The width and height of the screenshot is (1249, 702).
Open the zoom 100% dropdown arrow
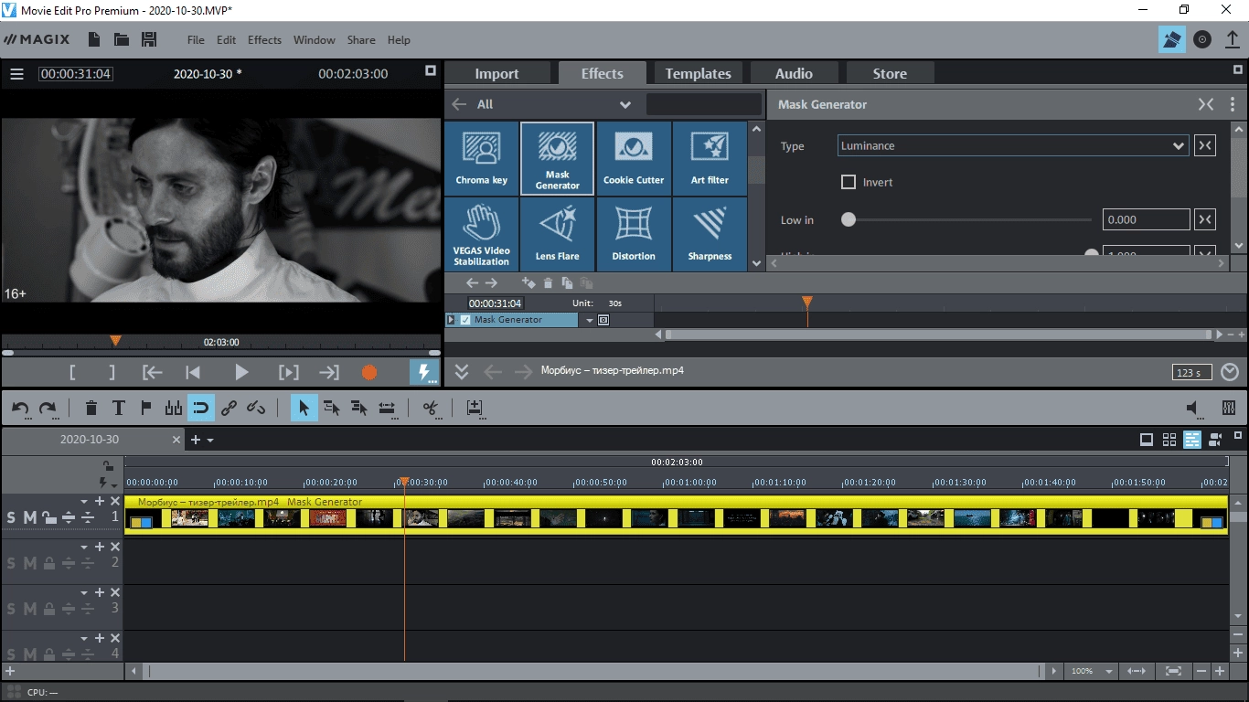coord(1109,671)
